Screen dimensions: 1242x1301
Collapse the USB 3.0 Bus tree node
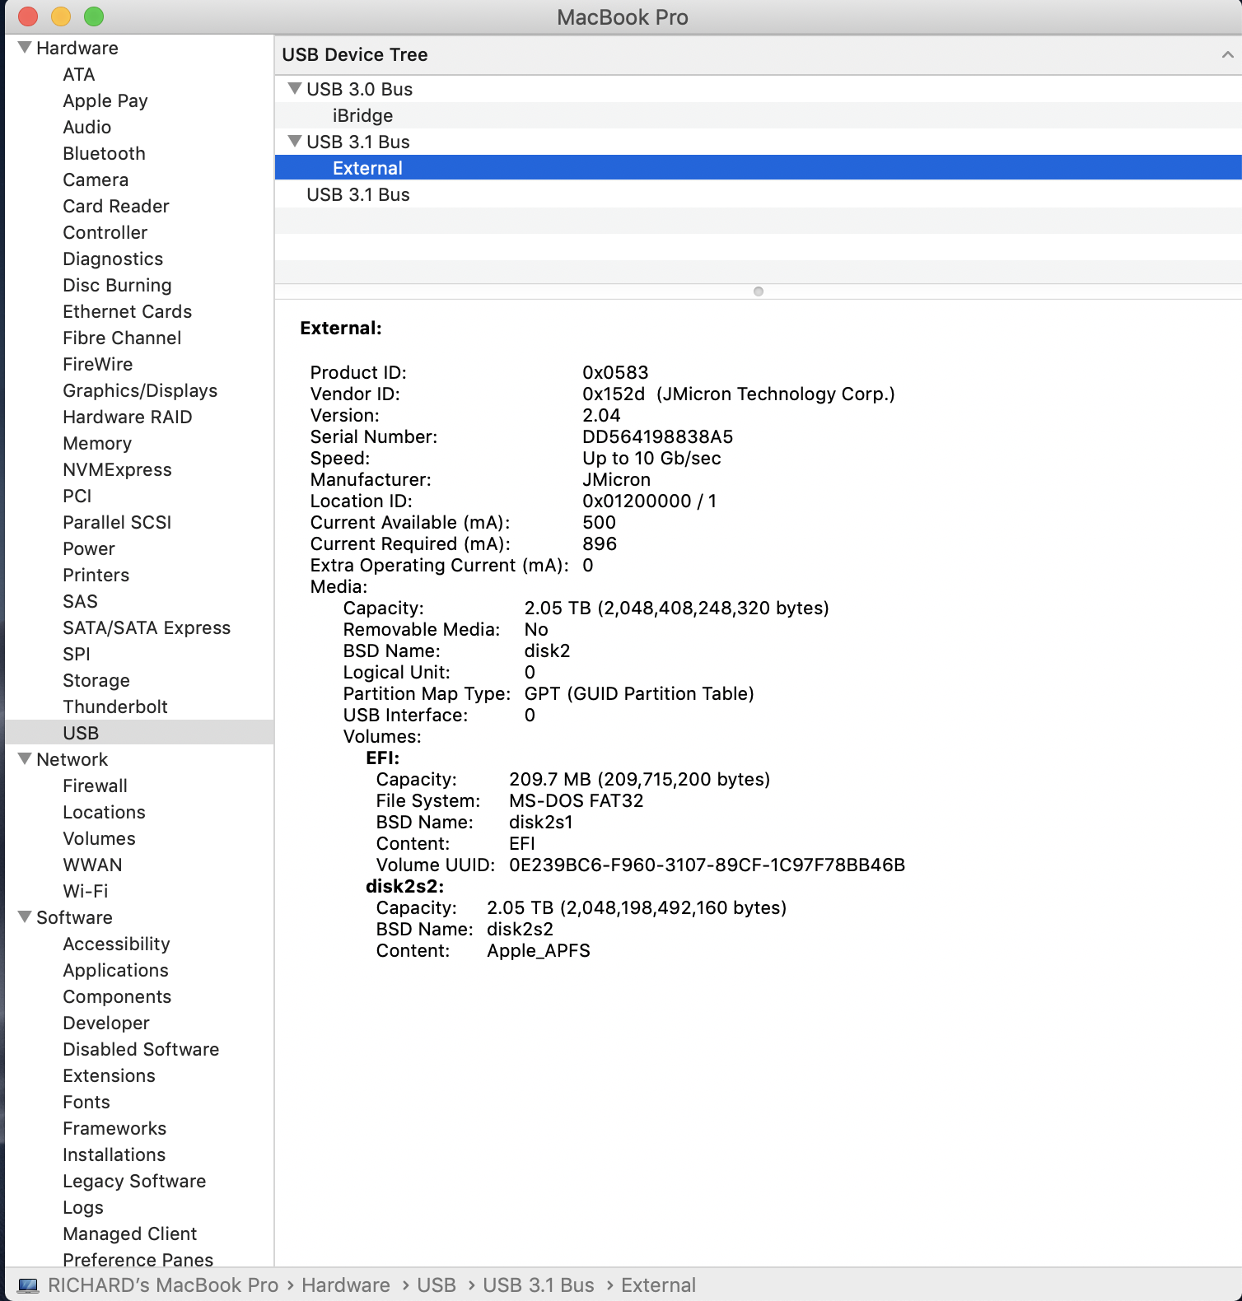tap(294, 88)
